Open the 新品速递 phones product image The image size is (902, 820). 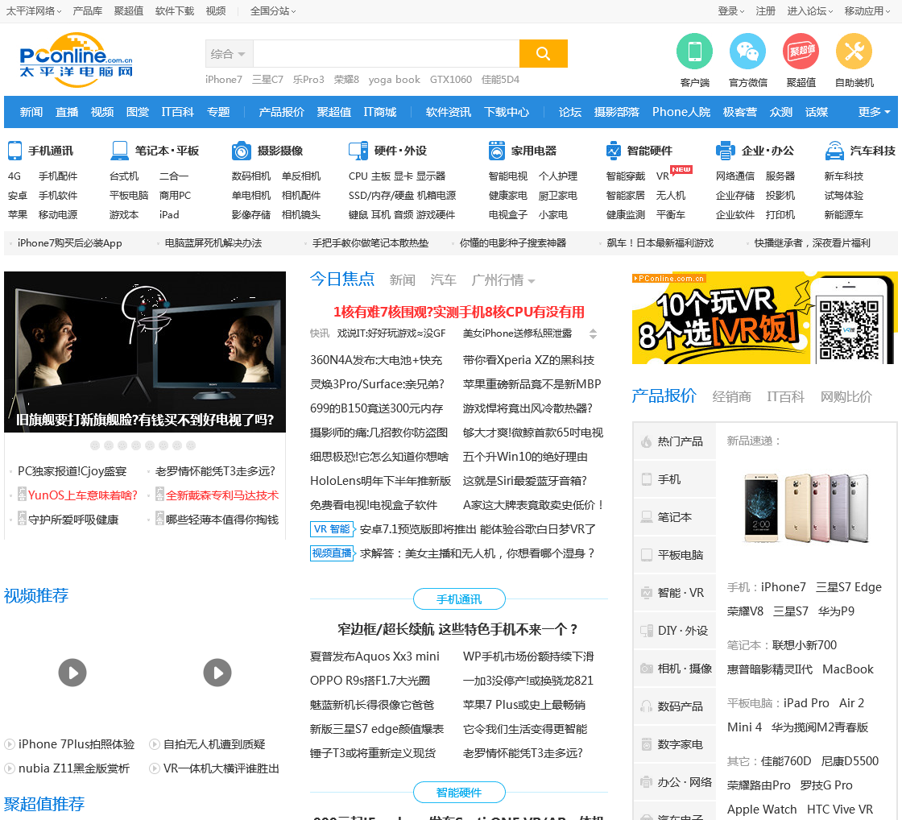coord(805,508)
